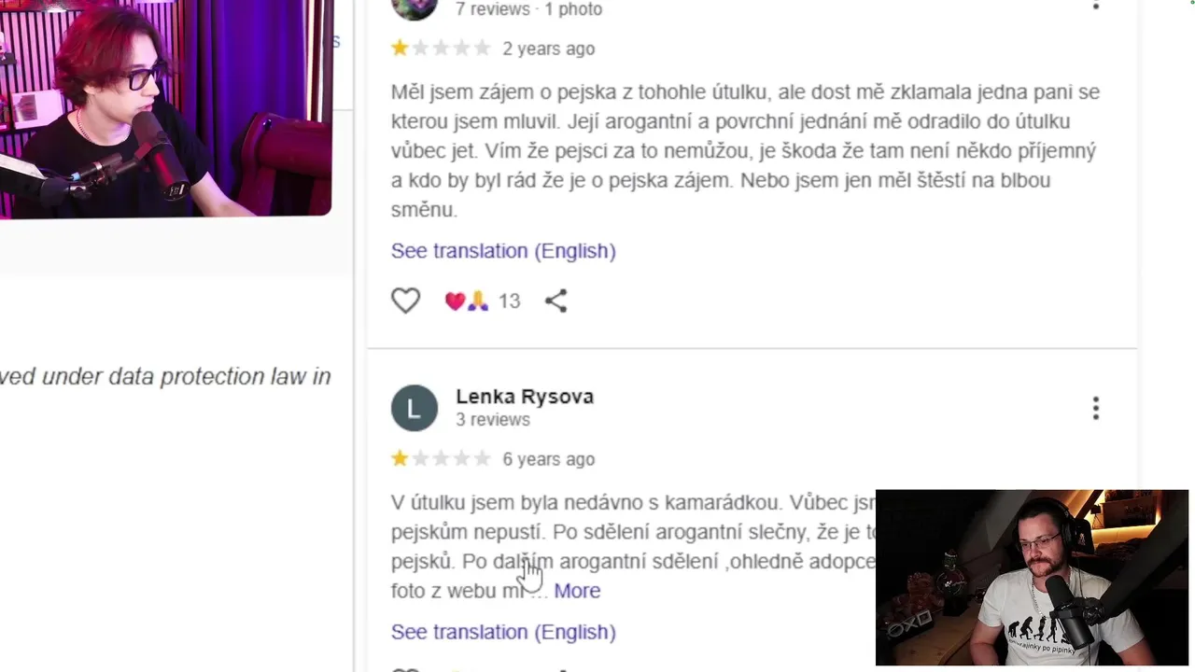This screenshot has height=672, width=1195.
Task: Open "7 reviews · 1 photo" reviewer info
Action: 528,9
